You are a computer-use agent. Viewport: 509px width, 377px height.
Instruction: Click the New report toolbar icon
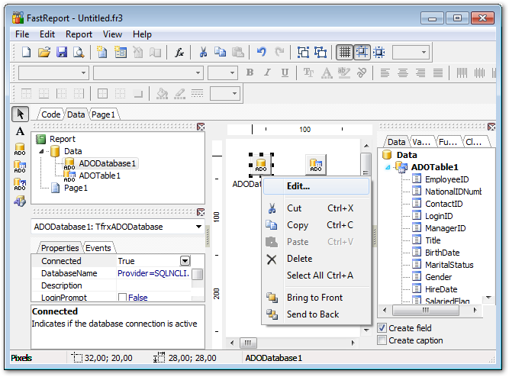(x=26, y=52)
